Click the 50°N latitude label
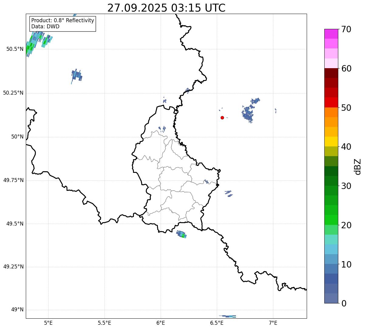This screenshot has width=365, height=329. point(17,137)
